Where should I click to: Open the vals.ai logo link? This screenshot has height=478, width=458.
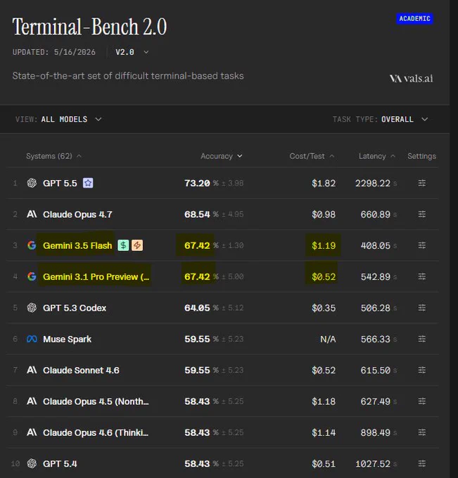tap(411, 79)
